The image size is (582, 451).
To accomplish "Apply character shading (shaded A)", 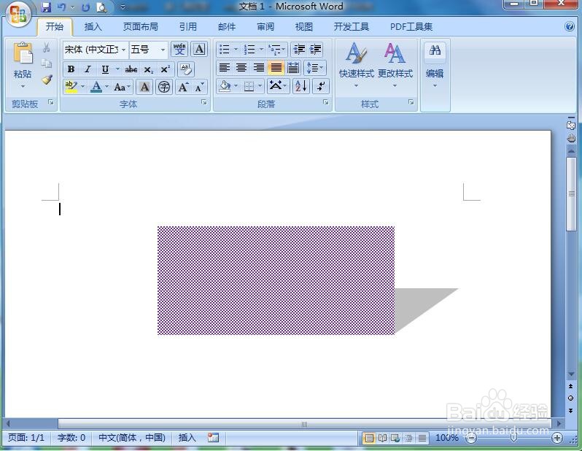I will pyautogui.click(x=144, y=88).
